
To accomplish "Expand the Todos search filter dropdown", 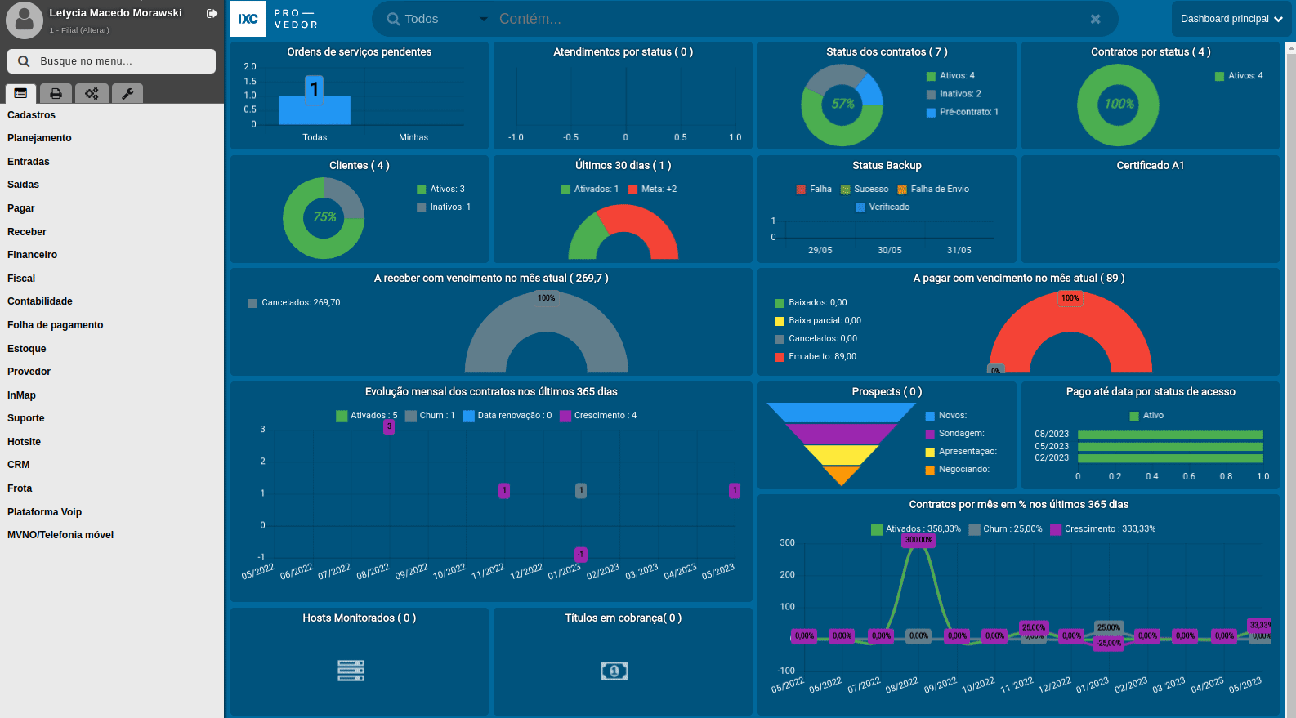I will coord(437,19).
